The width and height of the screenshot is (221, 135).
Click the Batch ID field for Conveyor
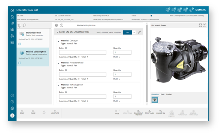82,52
